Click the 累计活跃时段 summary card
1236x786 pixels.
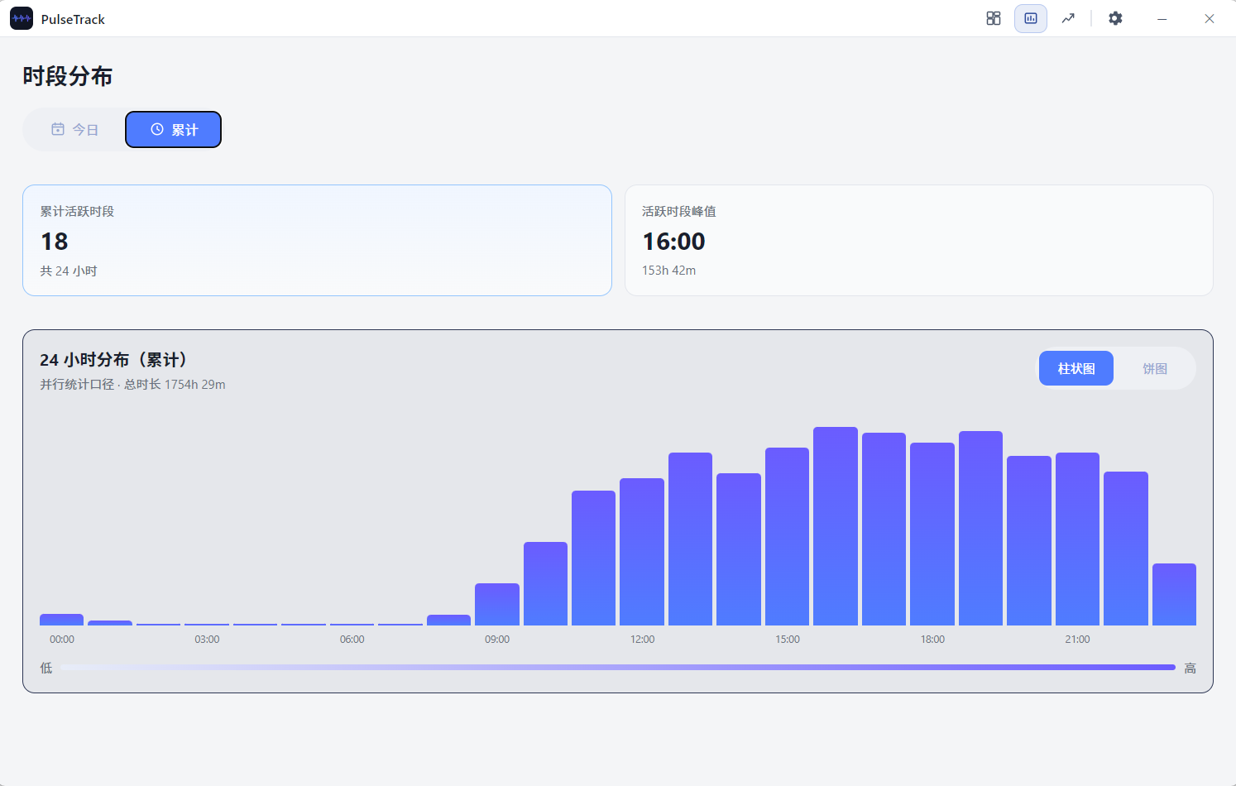(x=317, y=240)
